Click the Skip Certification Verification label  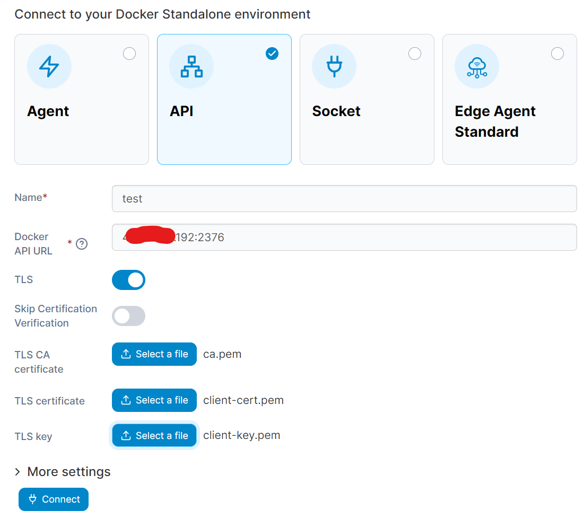56,316
